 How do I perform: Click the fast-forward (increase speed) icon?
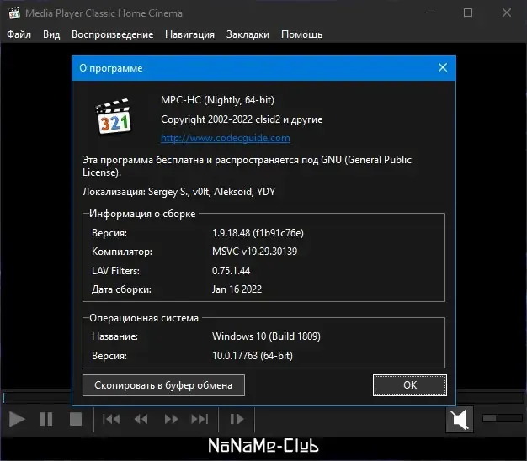[171, 419]
